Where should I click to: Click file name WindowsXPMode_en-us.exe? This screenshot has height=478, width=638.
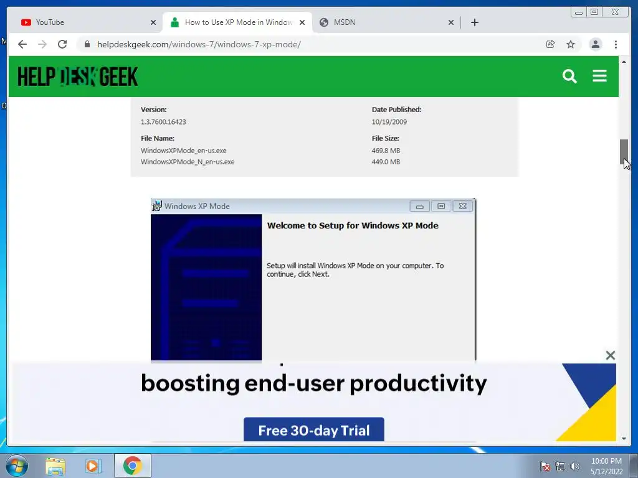click(184, 151)
